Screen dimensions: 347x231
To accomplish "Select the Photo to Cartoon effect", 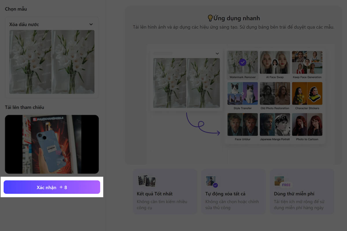I will [x=307, y=125].
